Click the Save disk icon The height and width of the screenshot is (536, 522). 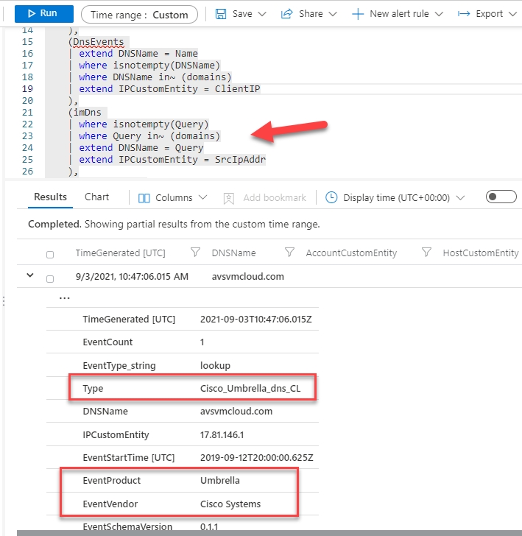click(221, 14)
